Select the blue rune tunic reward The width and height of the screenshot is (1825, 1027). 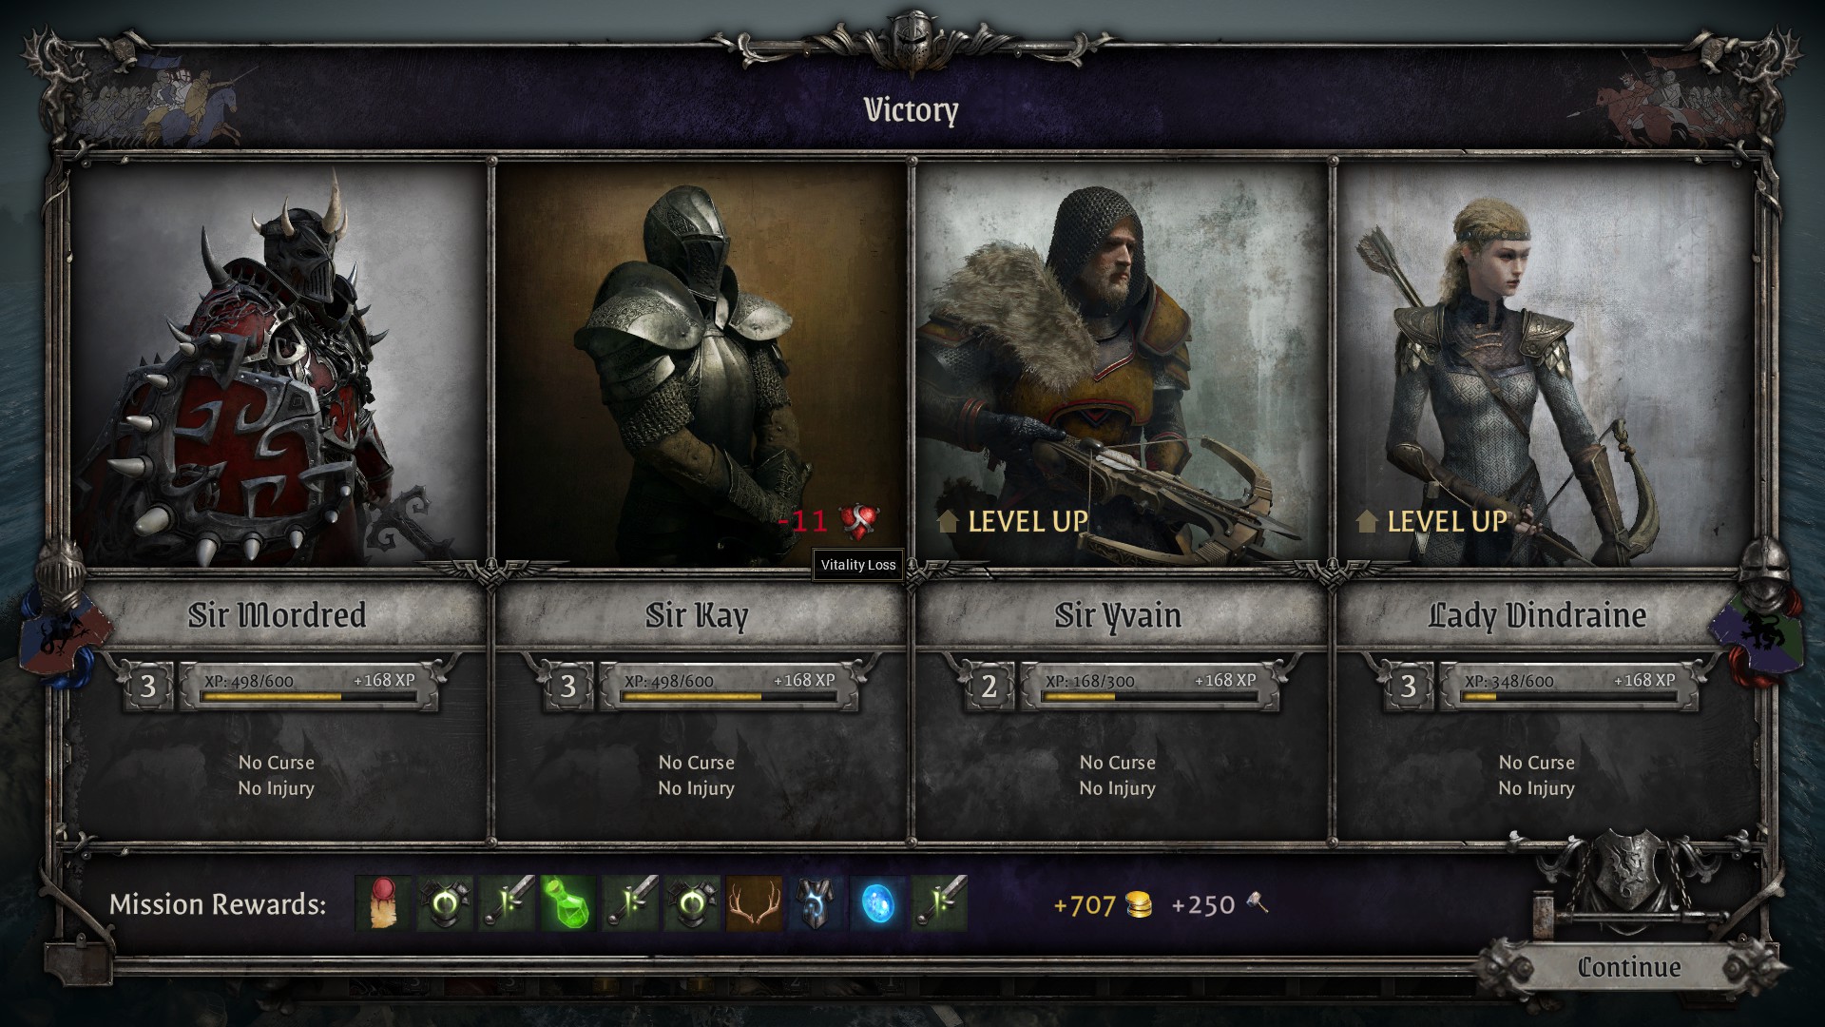coord(816,903)
